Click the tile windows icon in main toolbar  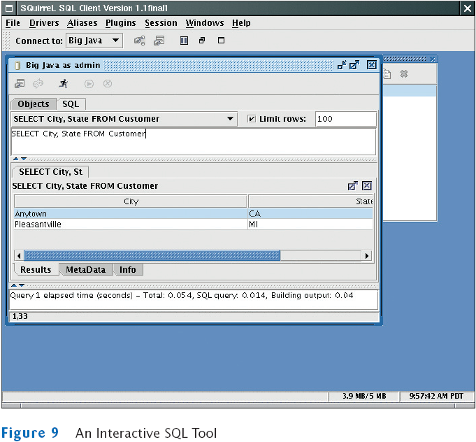(184, 41)
